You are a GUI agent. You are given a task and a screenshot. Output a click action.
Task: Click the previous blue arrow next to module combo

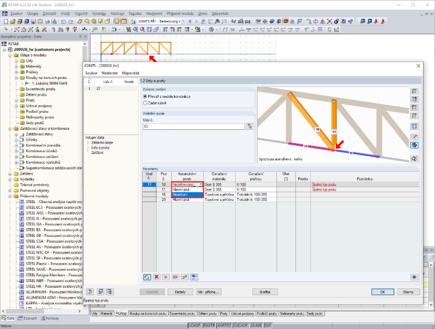click(190, 21)
